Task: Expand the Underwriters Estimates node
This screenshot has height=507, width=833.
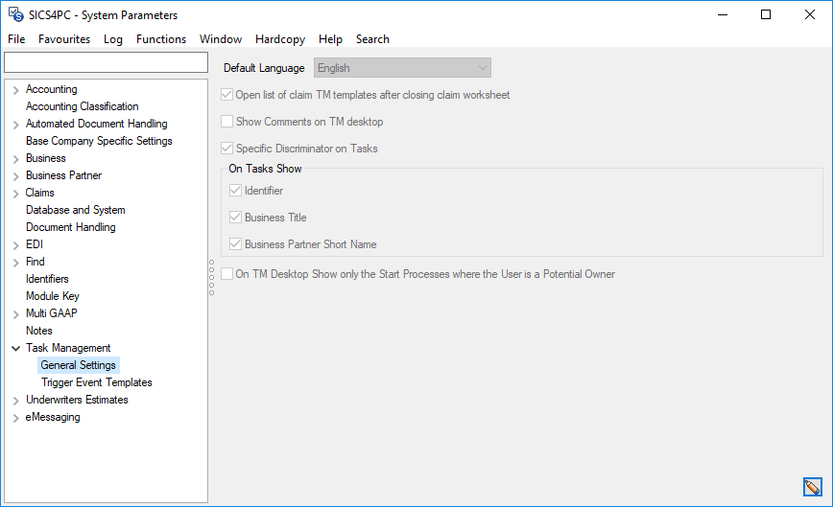Action: tap(16, 400)
